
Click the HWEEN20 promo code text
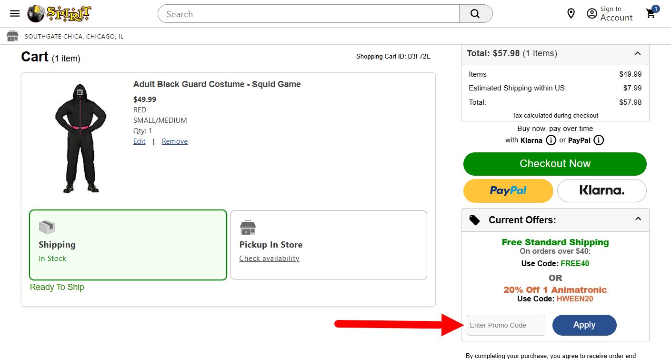pos(575,299)
